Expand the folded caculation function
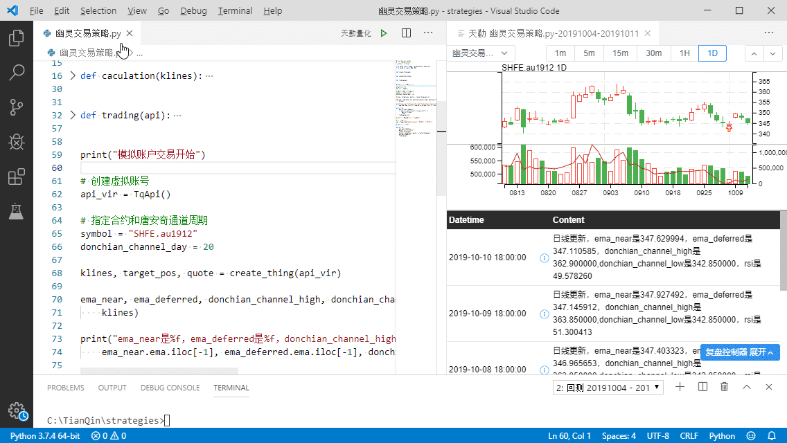This screenshot has height=443, width=787. [x=73, y=75]
